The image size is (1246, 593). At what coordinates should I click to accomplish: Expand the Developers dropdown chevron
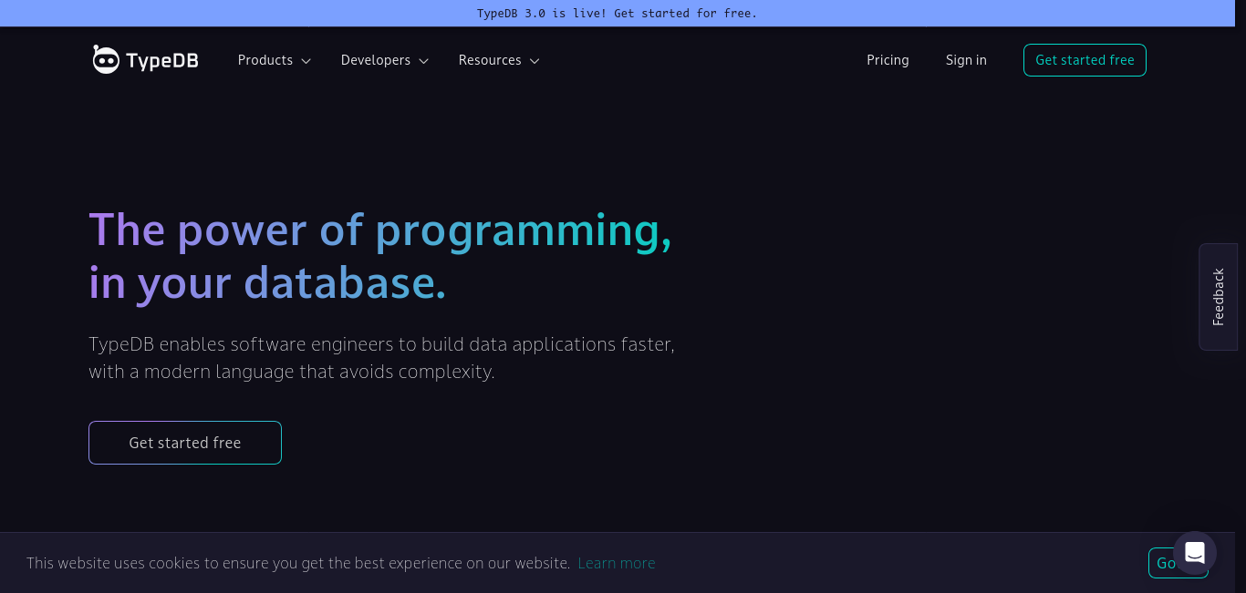point(424,61)
